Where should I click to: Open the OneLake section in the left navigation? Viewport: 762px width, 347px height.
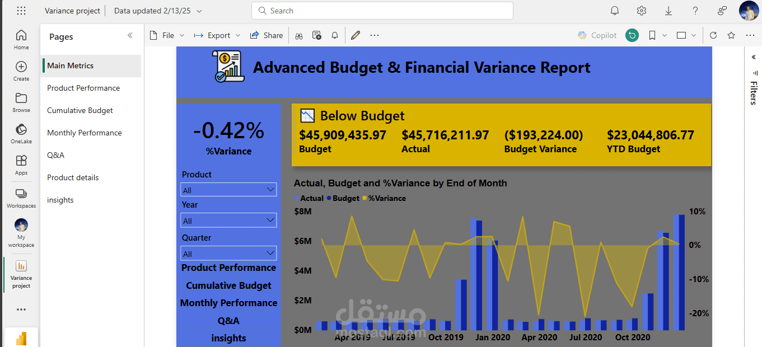pyautogui.click(x=21, y=133)
